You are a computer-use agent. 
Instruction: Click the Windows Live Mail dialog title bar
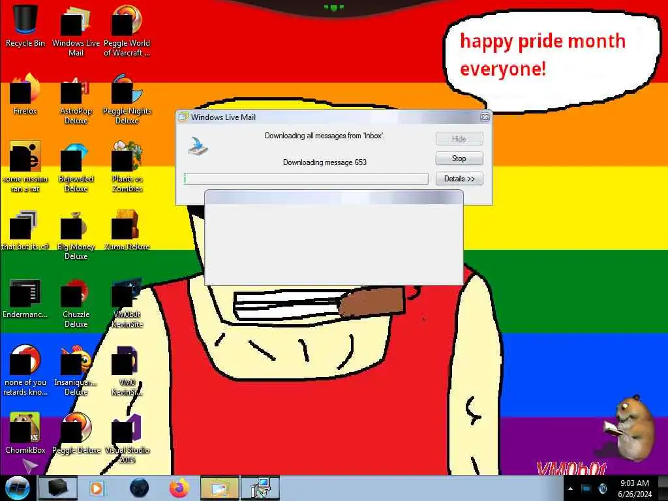328,117
